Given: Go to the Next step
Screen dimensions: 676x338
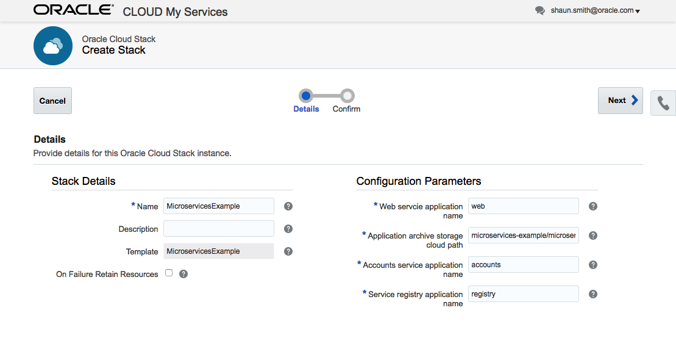Looking at the screenshot, I should click(620, 101).
